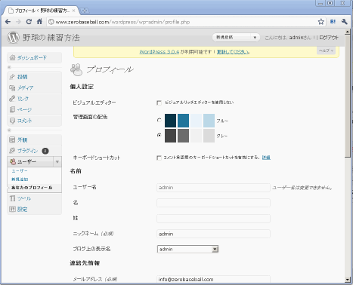Click the browser address bar
This screenshot has height=285, width=353.
[186, 22]
